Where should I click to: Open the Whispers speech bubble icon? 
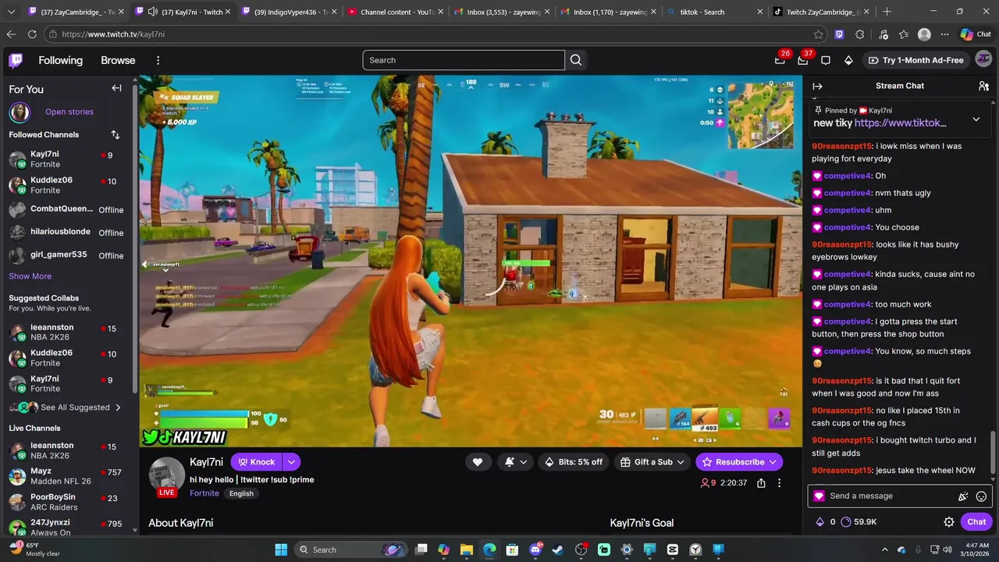[x=826, y=60]
